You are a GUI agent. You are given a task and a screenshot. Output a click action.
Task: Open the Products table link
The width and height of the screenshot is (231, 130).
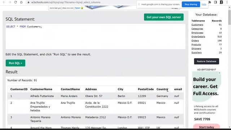196,45
